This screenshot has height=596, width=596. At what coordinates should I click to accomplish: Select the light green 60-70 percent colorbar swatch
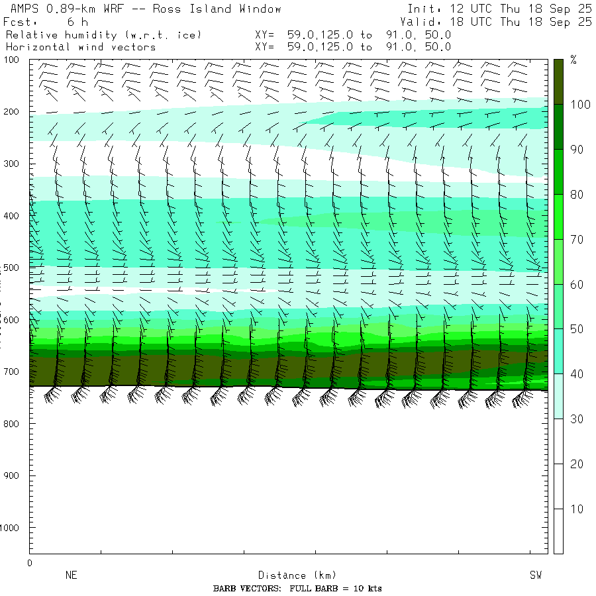pos(558,262)
